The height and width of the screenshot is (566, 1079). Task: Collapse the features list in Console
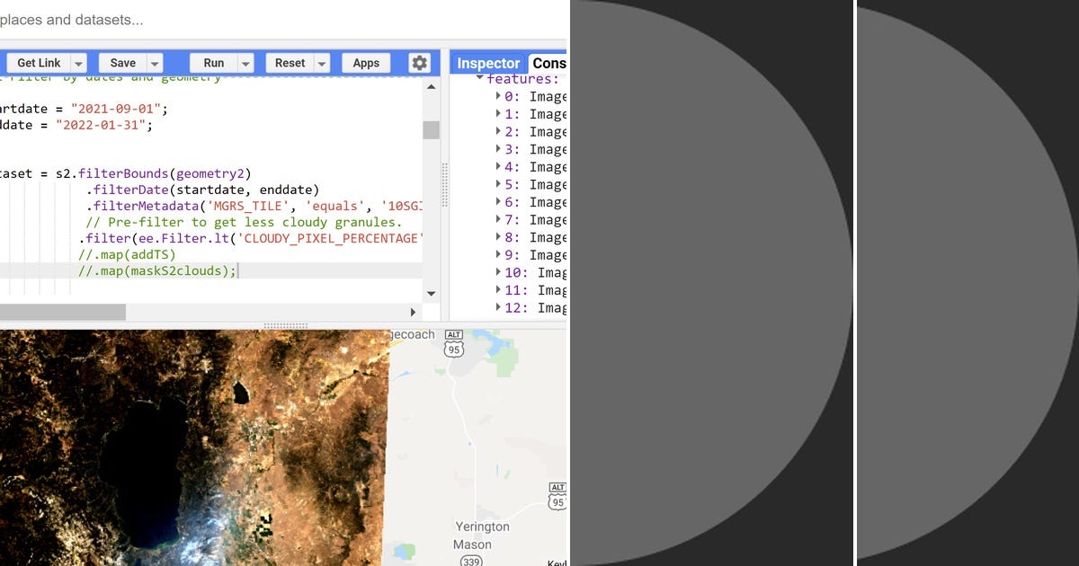tap(480, 78)
